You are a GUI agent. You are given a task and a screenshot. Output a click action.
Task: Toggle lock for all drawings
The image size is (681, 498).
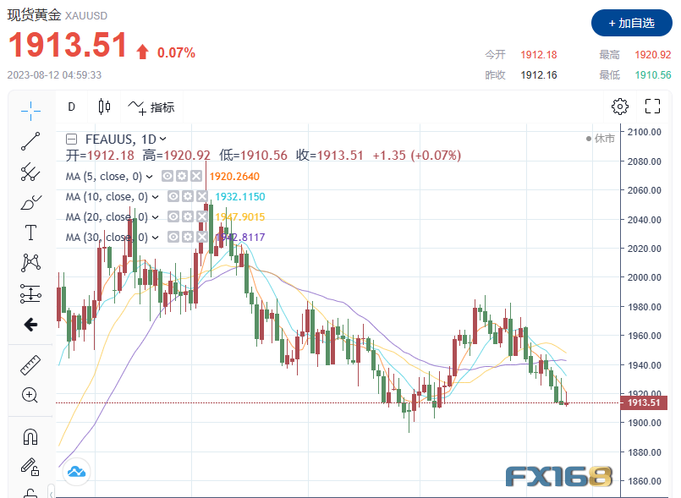tap(31, 467)
